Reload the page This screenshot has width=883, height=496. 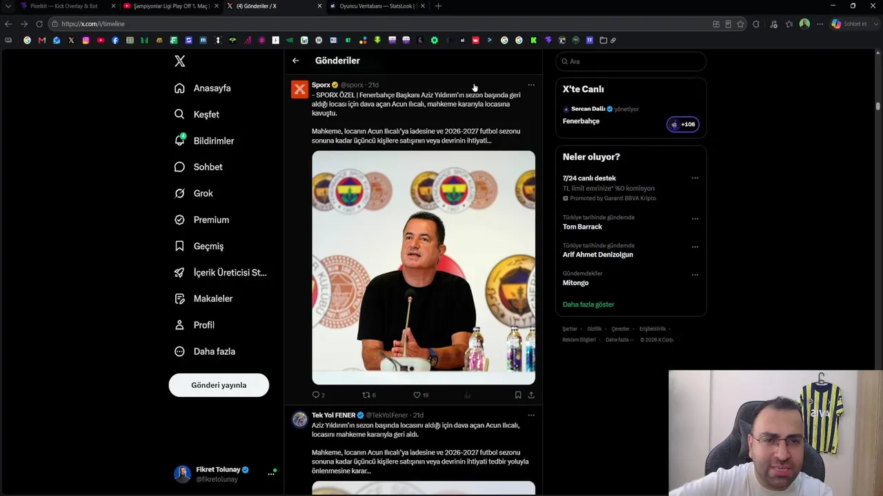tap(39, 24)
